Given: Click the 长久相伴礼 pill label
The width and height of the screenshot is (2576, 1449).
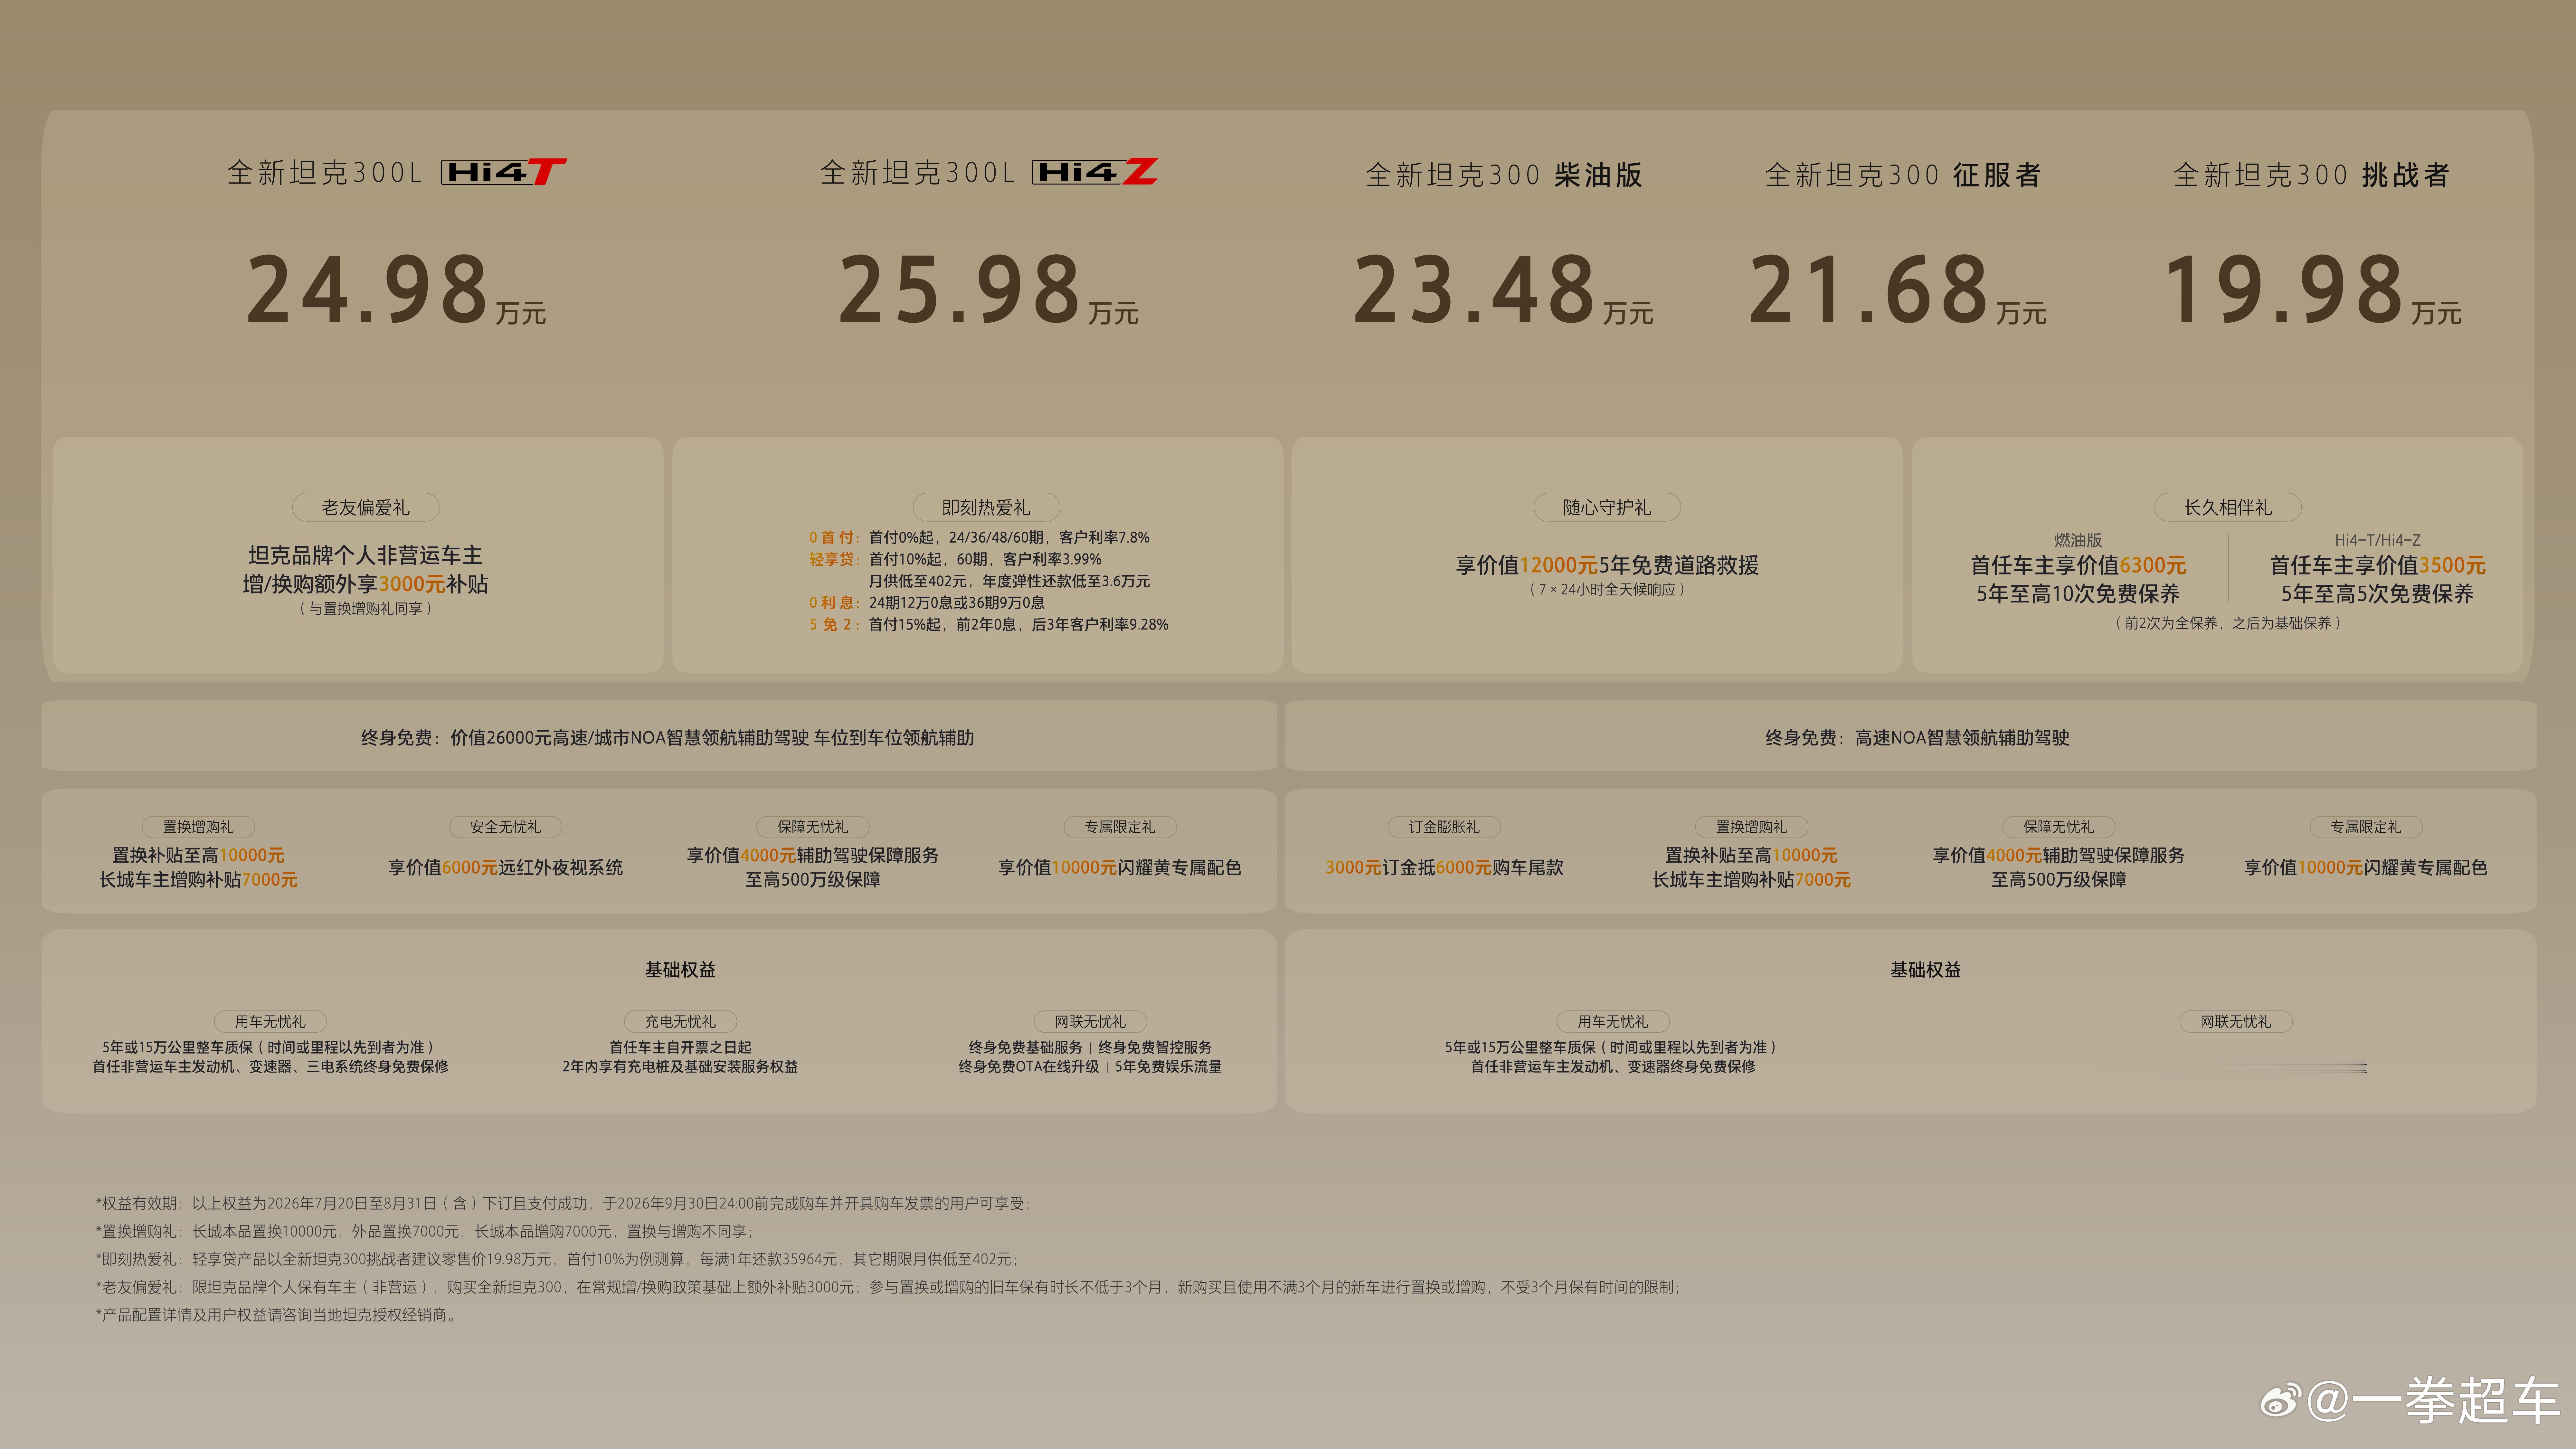Looking at the screenshot, I should point(2228,507).
